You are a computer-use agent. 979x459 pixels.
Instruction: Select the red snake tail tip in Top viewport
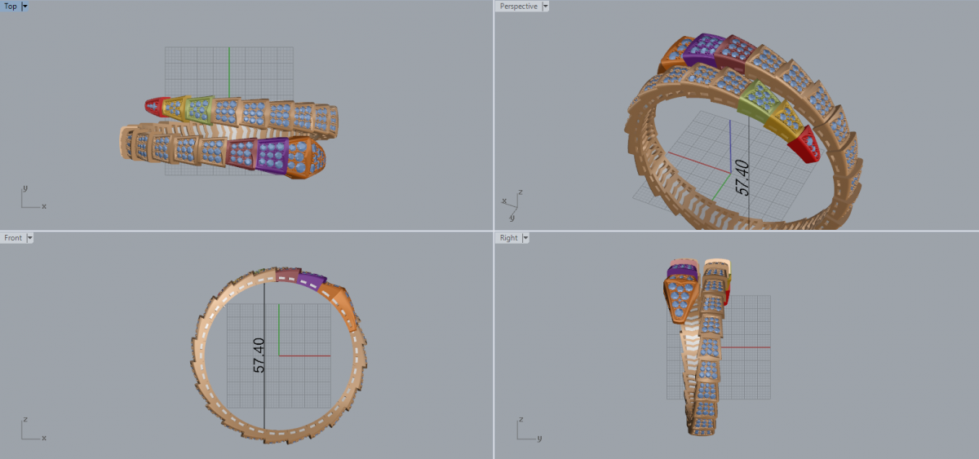[x=154, y=106]
